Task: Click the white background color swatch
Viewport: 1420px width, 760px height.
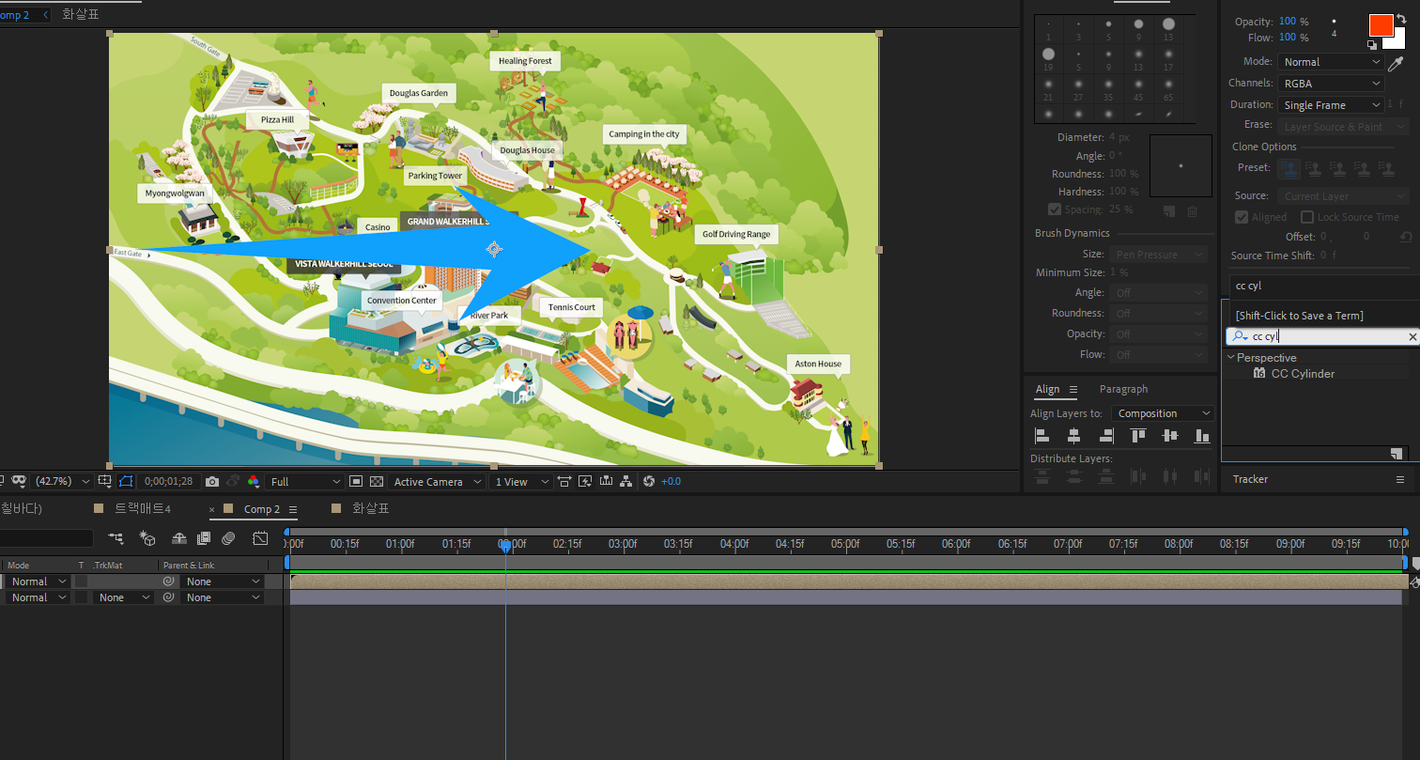Action: [x=1397, y=41]
